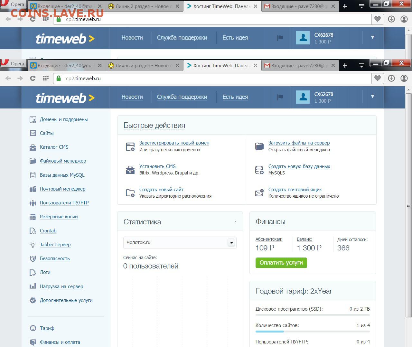Screen dimensions: 412x347
Task: Open the Opera menu in lower window
Action: 13,63
